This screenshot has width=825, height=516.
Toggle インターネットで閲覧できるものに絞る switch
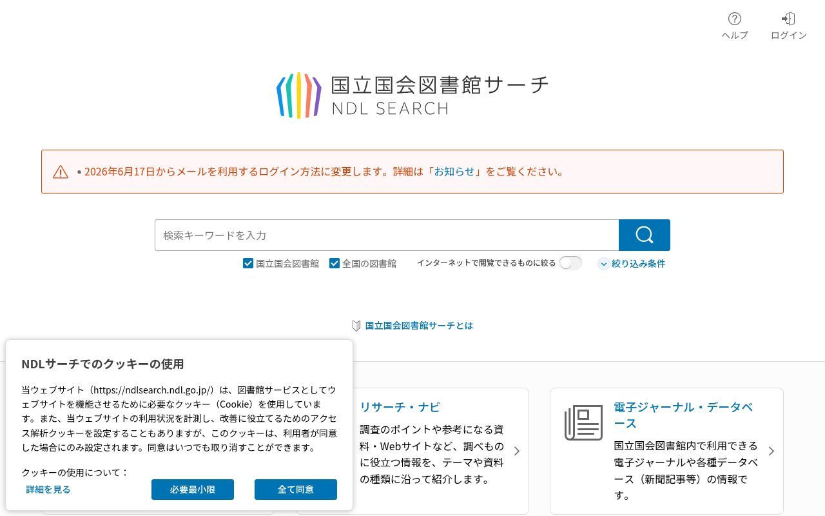pyautogui.click(x=570, y=263)
